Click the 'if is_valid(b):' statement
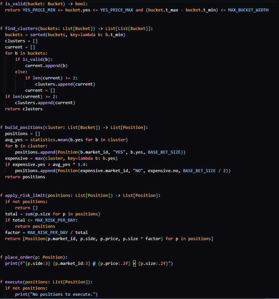The width and height of the screenshot is (279, 299). tap(34, 59)
